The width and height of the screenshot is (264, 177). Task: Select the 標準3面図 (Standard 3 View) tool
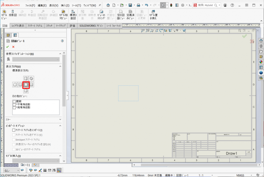73,14
